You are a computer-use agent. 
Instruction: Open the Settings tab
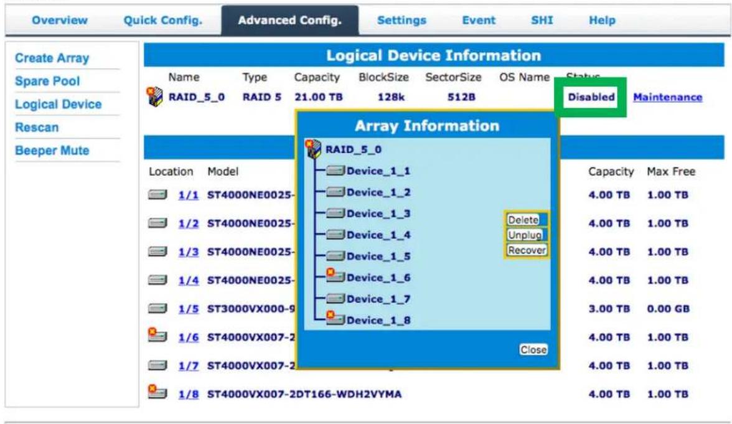pyautogui.click(x=401, y=20)
